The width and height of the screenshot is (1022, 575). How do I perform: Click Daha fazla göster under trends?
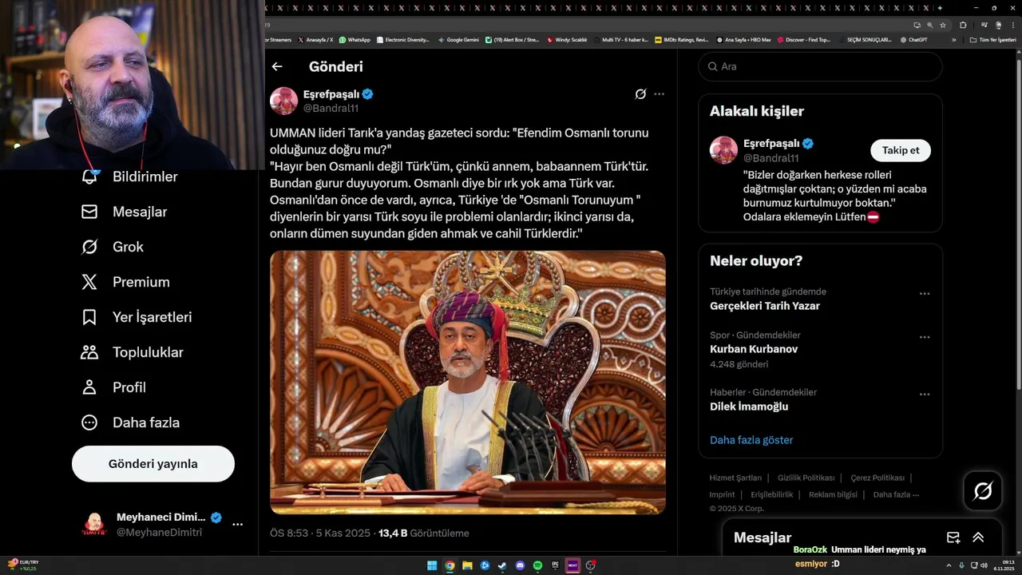pyautogui.click(x=751, y=440)
